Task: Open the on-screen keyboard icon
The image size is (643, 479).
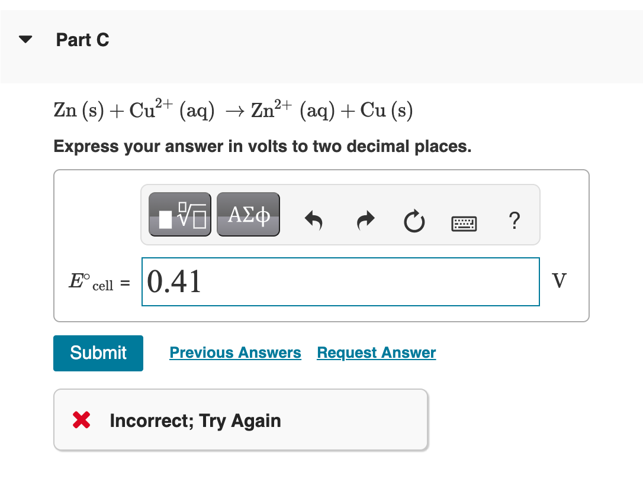Action: pos(464,224)
